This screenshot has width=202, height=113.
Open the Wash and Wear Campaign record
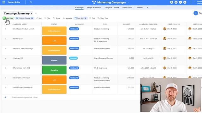[x=23, y=48]
